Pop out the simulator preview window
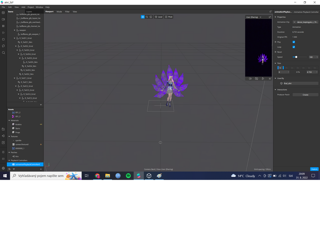This screenshot has width=320, height=250. (x=270, y=17)
